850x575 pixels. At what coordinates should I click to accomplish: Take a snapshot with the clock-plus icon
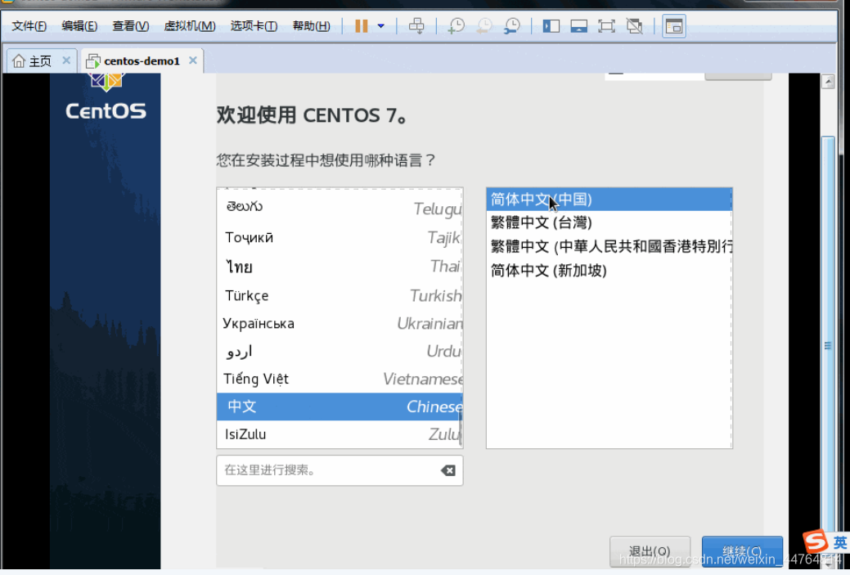click(456, 25)
